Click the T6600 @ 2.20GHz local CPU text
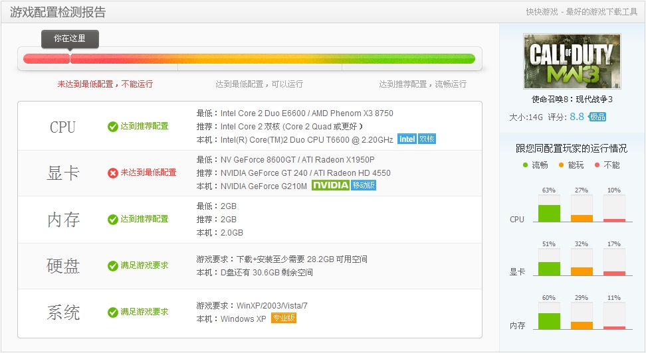 click(x=294, y=140)
